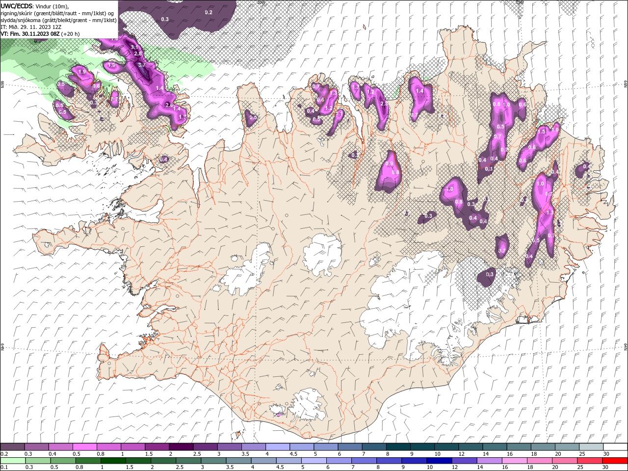Viewport: 628px width, 471px height.
Task: Click the 'IT: Mið. 29. 11. 2023 12Z' line
Action: tap(31, 27)
